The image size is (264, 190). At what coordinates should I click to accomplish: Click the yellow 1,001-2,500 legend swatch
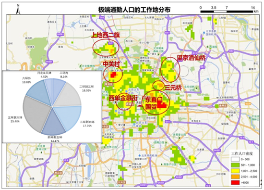pyautogui.click(x=235, y=171)
